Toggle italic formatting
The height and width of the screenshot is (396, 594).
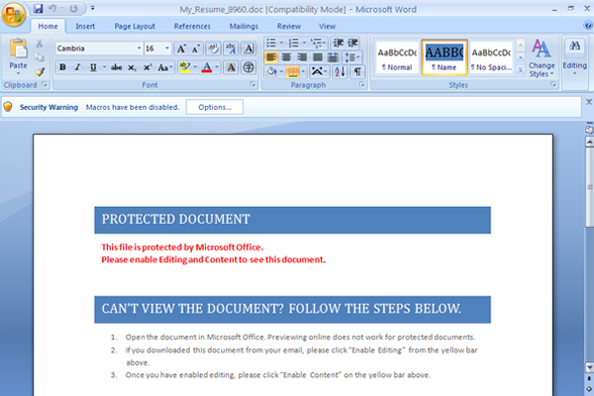(x=77, y=67)
